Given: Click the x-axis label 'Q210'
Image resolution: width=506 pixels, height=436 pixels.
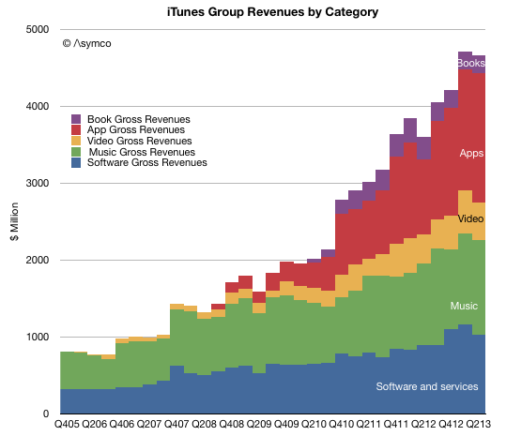Looking at the screenshot, I should point(314,424).
